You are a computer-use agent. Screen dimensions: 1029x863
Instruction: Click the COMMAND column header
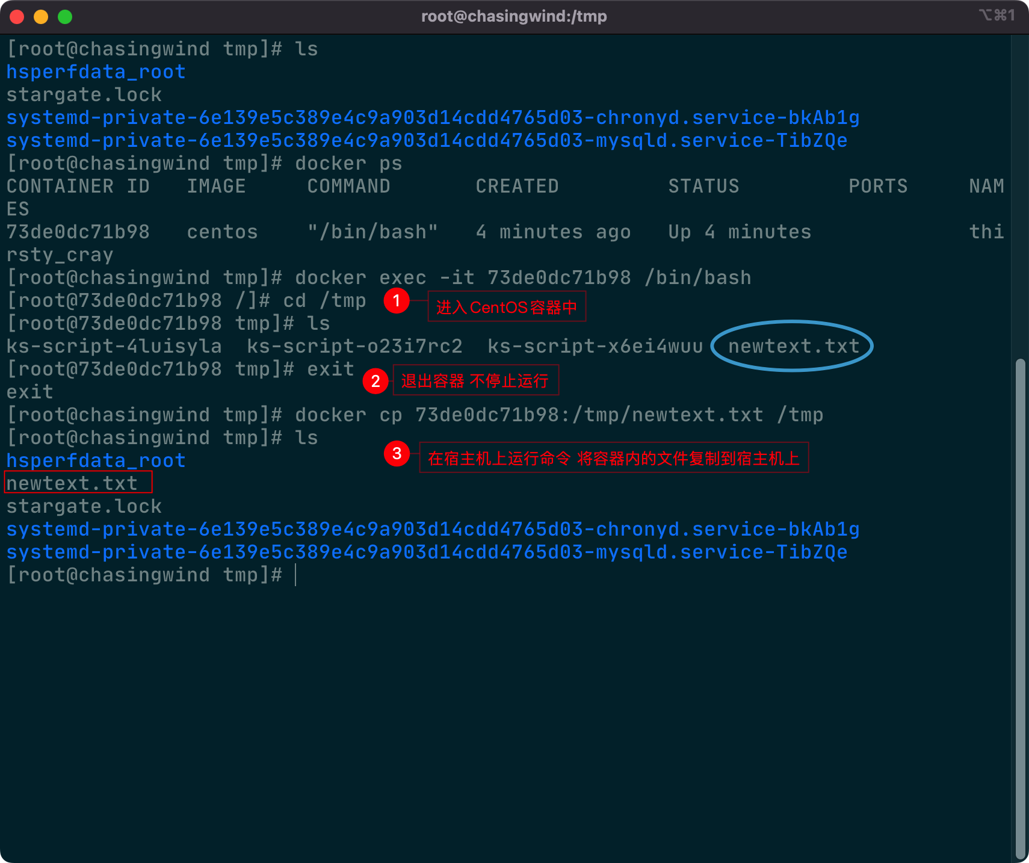click(x=348, y=186)
